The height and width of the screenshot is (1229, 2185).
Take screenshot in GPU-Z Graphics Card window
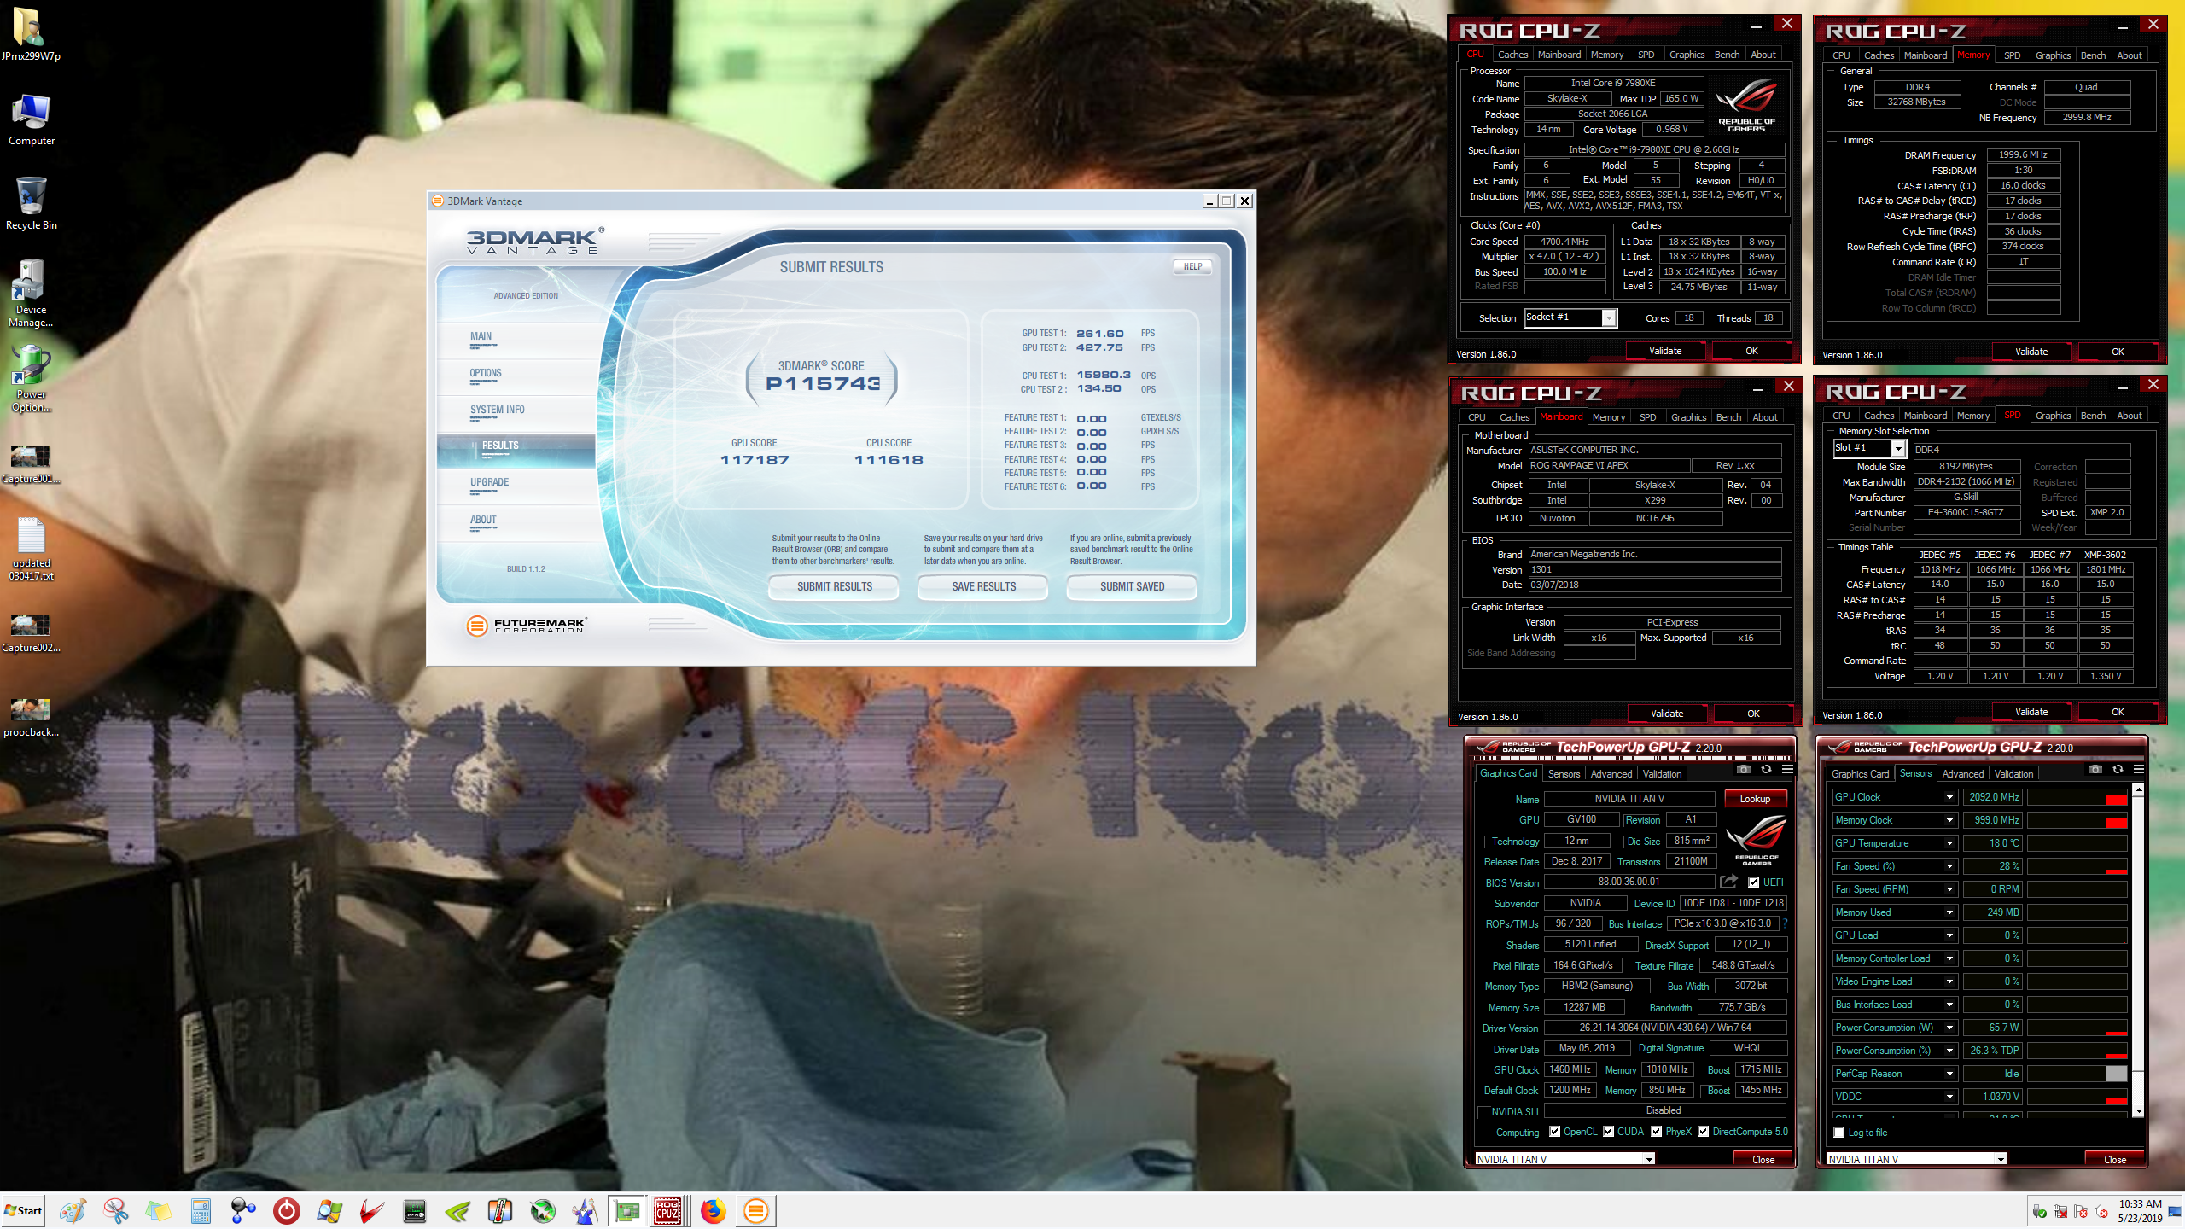1744,770
